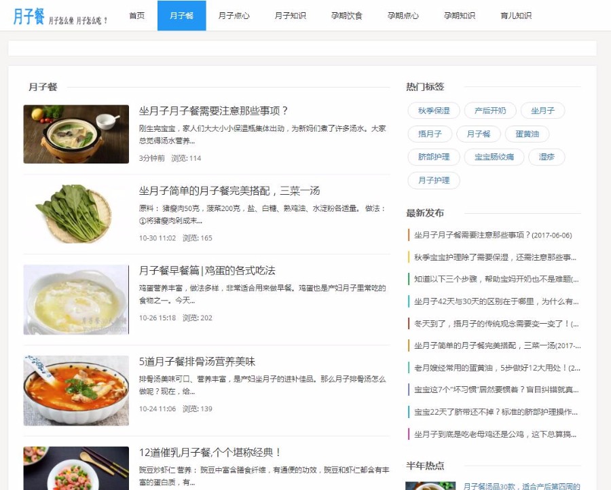611x490 pixels.
Task: Open latest post 坐月子简单的月子餐完美搭配
Action: point(497,345)
